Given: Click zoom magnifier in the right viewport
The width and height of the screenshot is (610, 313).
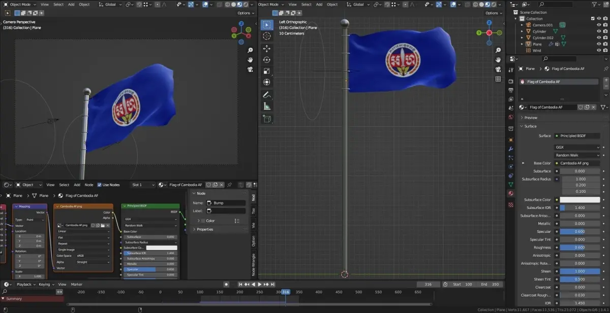Looking at the screenshot, I should click(498, 50).
